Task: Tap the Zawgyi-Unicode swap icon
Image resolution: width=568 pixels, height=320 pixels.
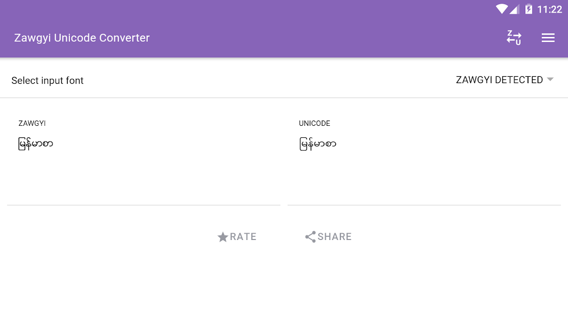Action: 514,38
